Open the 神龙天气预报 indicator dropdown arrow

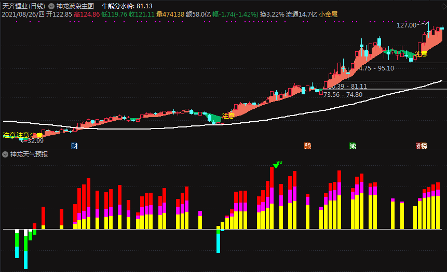(x=5, y=154)
